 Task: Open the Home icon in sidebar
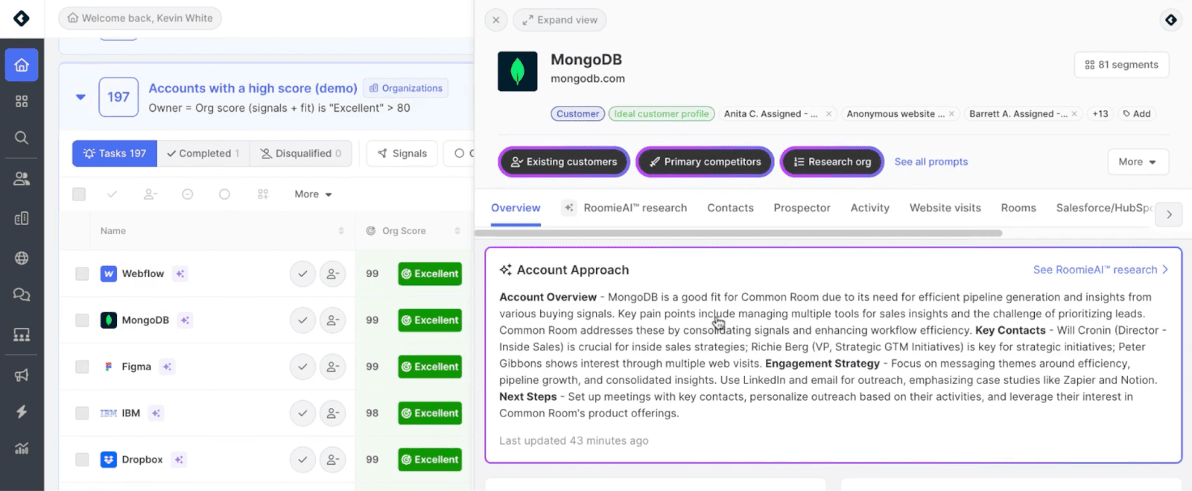tap(22, 65)
